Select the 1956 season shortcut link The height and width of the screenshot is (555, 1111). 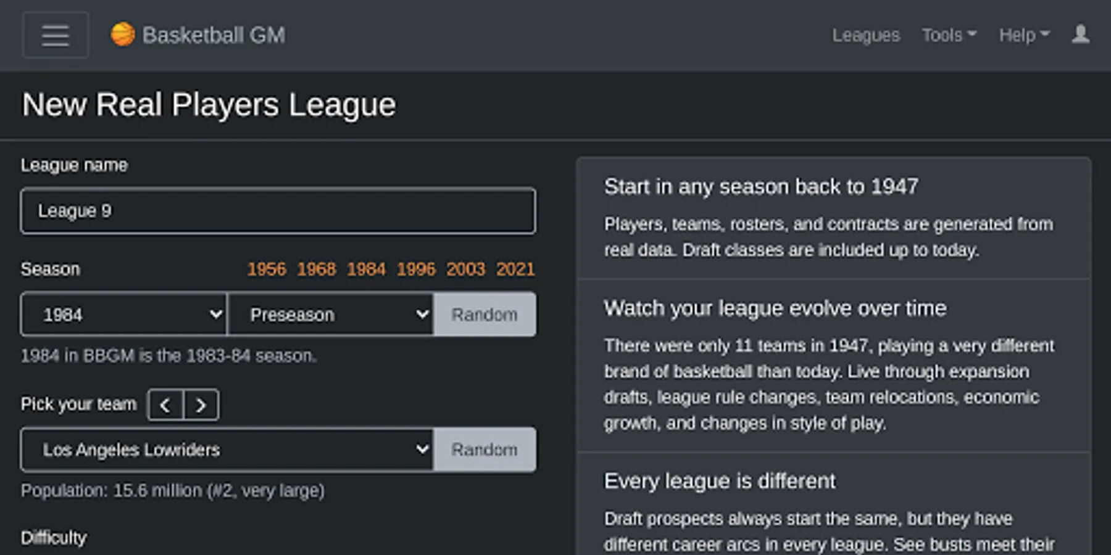(x=267, y=269)
